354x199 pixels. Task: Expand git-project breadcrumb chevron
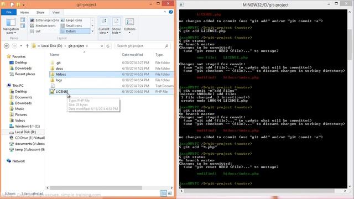coord(87,46)
